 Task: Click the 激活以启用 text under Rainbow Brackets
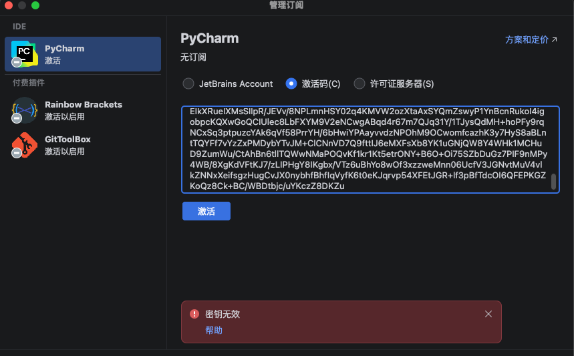tap(65, 116)
